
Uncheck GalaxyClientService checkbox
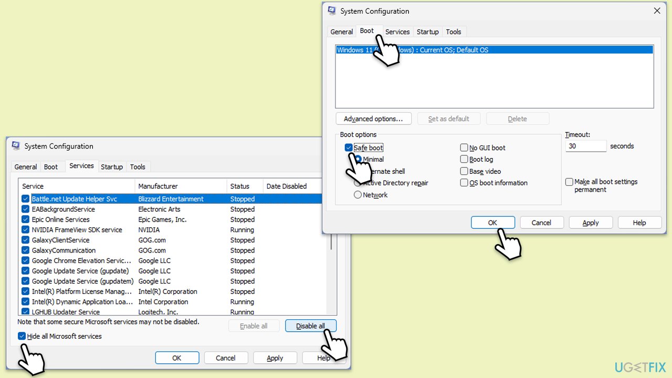coord(25,240)
